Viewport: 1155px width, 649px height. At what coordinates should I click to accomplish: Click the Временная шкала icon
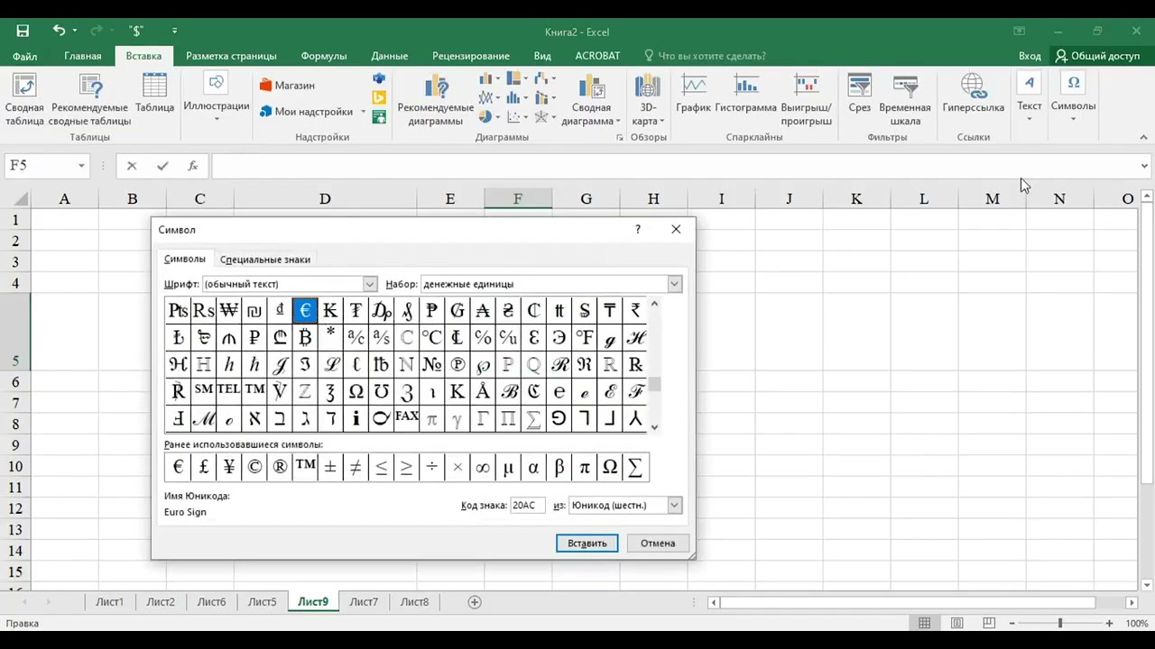click(905, 101)
